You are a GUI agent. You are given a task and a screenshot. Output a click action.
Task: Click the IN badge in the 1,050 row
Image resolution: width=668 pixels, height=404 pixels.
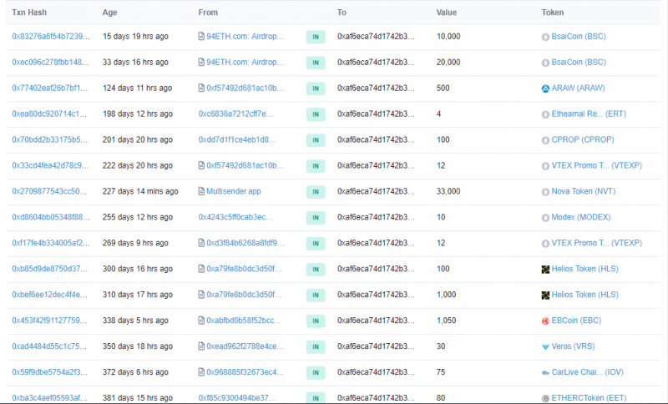(x=316, y=321)
